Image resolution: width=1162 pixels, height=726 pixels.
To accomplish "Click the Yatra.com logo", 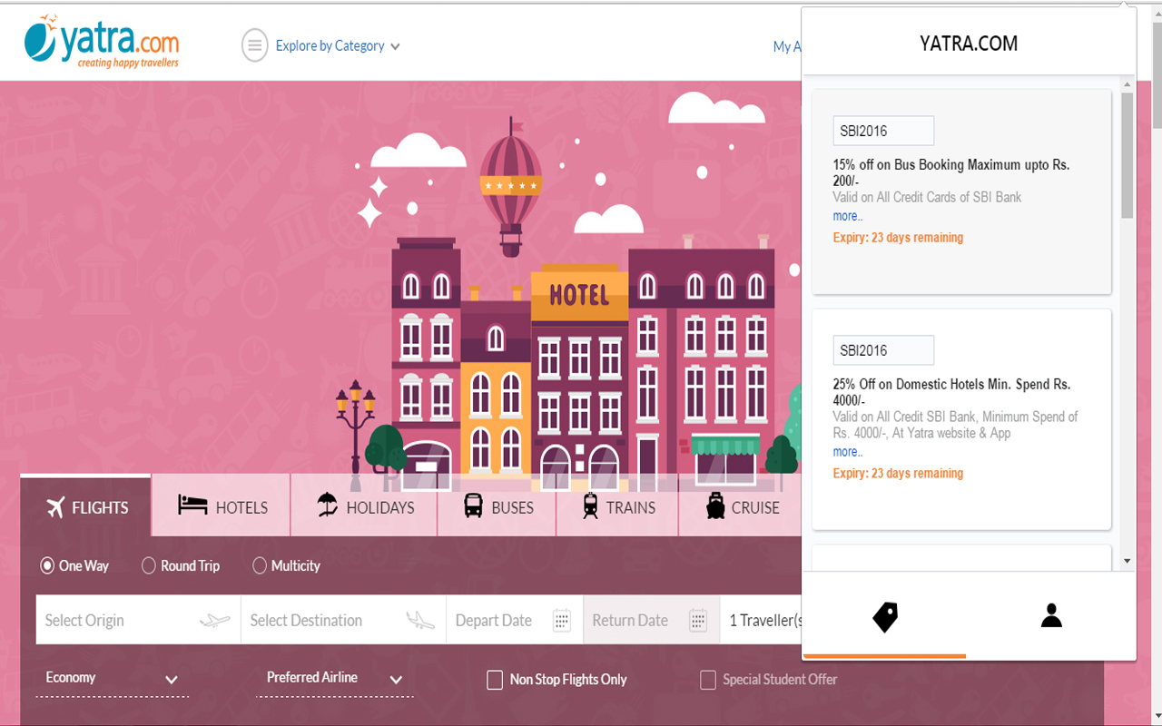I will pos(102,42).
